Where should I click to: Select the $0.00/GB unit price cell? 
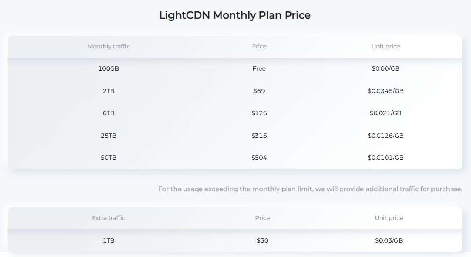(x=386, y=68)
